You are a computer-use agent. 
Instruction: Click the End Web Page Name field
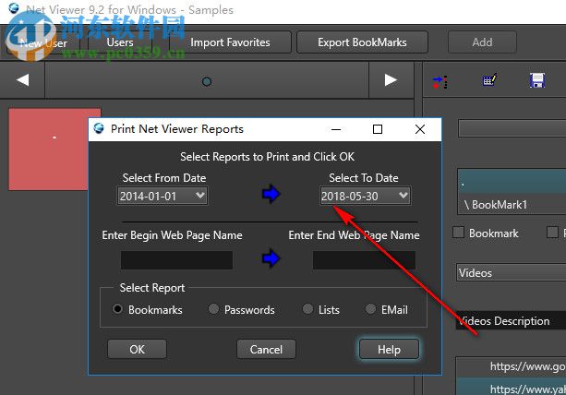(x=364, y=260)
